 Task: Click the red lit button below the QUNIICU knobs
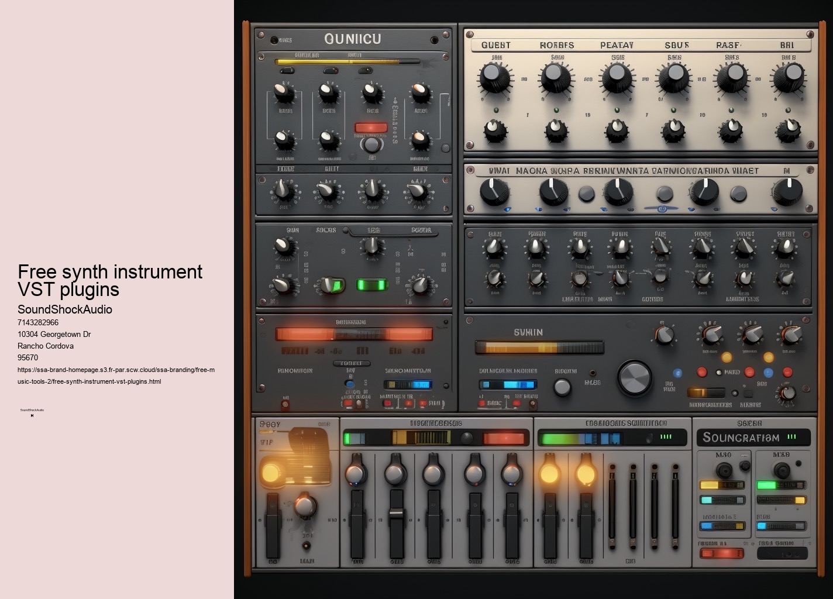click(371, 128)
